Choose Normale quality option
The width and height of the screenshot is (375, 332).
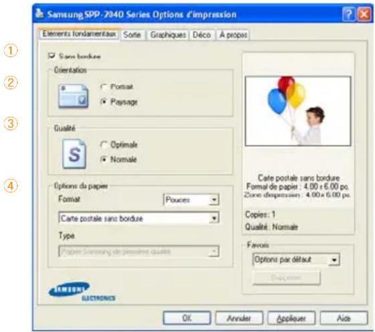point(104,159)
